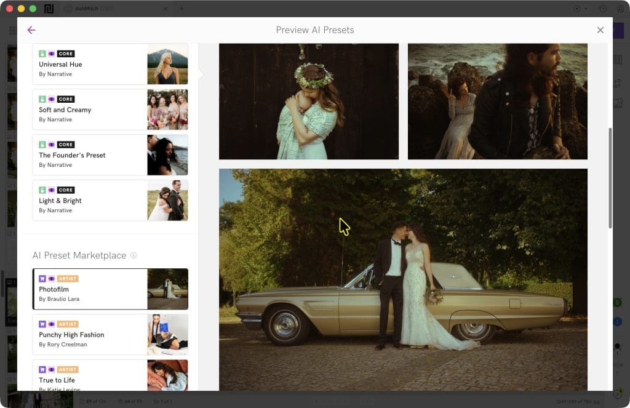Open the account profile icon
This screenshot has height=408, width=630.
(x=620, y=9)
